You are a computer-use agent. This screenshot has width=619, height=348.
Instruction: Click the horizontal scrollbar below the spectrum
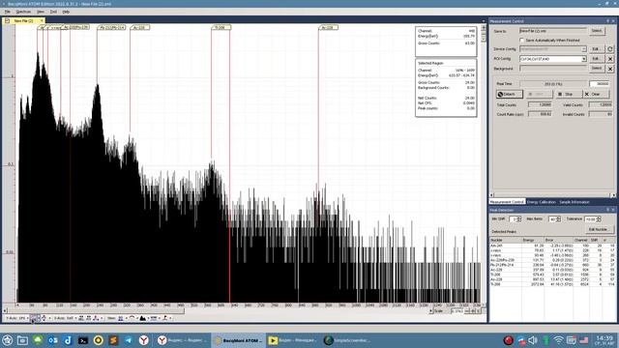point(95,311)
